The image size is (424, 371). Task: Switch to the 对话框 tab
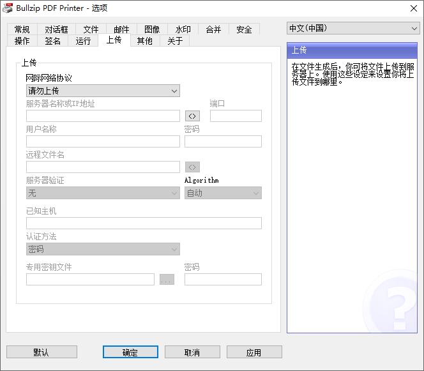coord(56,29)
